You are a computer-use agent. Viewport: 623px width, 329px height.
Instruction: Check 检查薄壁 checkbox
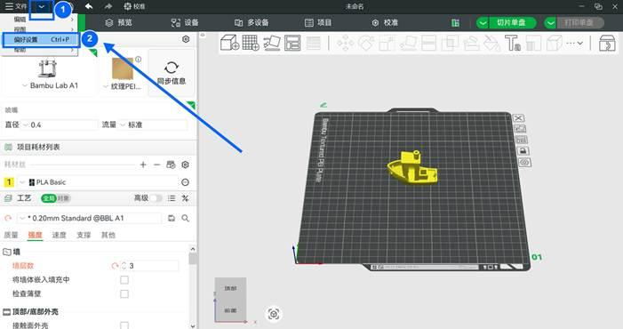pyautogui.click(x=124, y=293)
